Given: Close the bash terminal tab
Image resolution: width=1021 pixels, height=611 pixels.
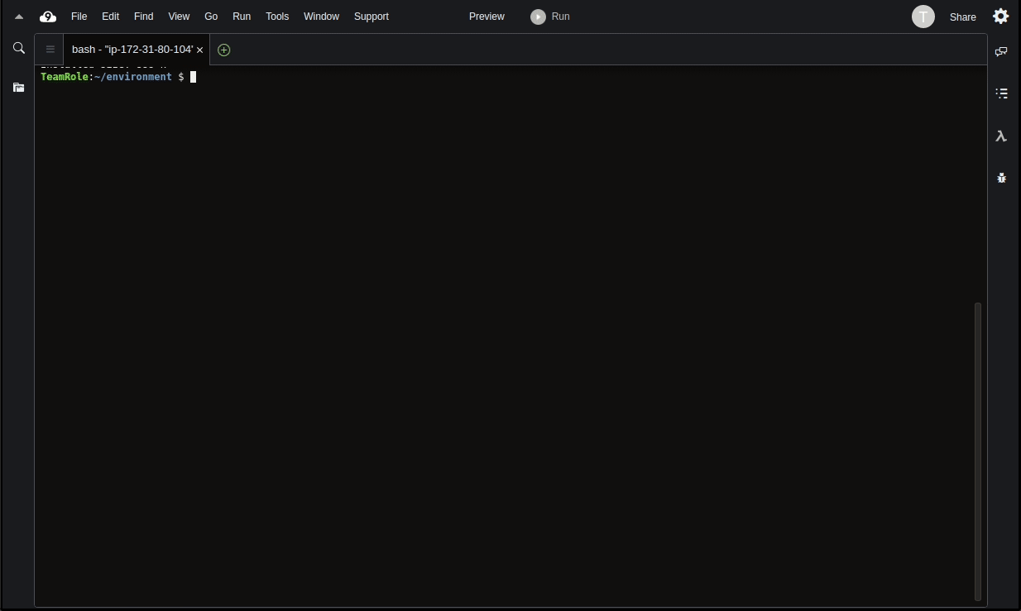Looking at the screenshot, I should pyautogui.click(x=199, y=50).
